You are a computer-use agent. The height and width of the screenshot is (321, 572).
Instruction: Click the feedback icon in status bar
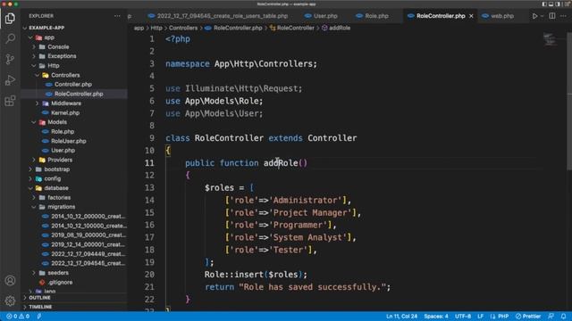(551, 317)
